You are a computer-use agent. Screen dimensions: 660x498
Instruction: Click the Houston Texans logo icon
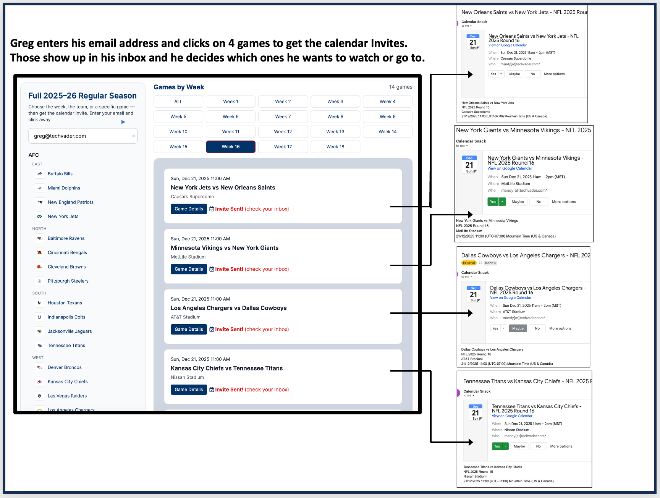coord(39,303)
